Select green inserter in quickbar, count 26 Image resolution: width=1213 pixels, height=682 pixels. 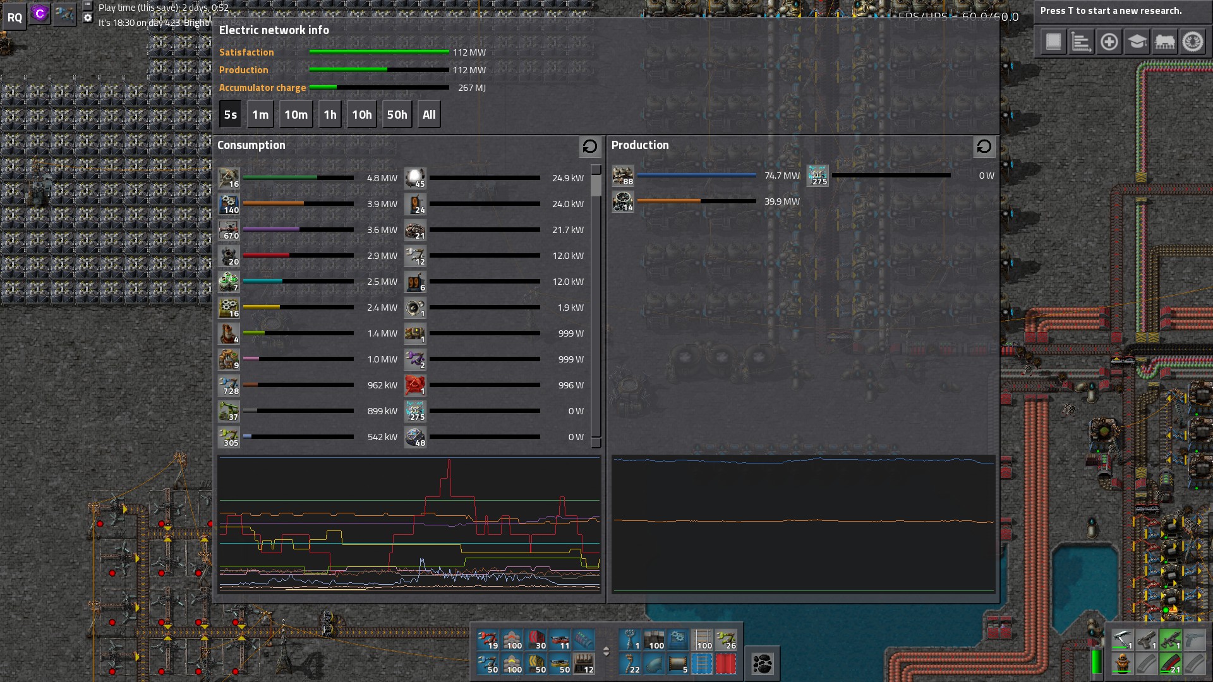coord(726,640)
